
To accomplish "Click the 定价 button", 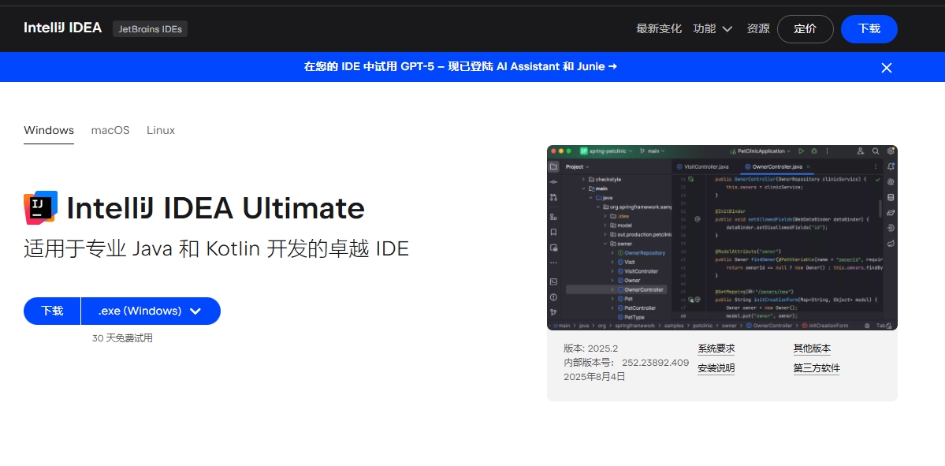I will click(805, 29).
